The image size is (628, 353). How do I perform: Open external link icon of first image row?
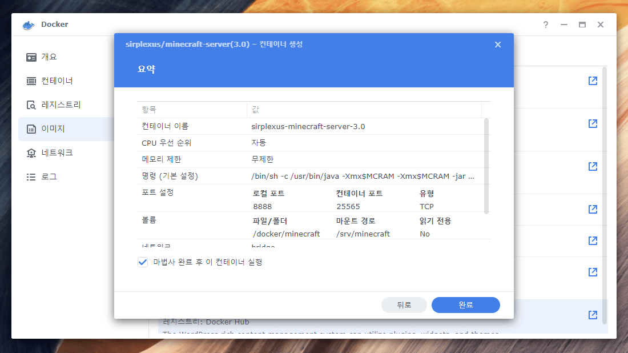coord(593,81)
